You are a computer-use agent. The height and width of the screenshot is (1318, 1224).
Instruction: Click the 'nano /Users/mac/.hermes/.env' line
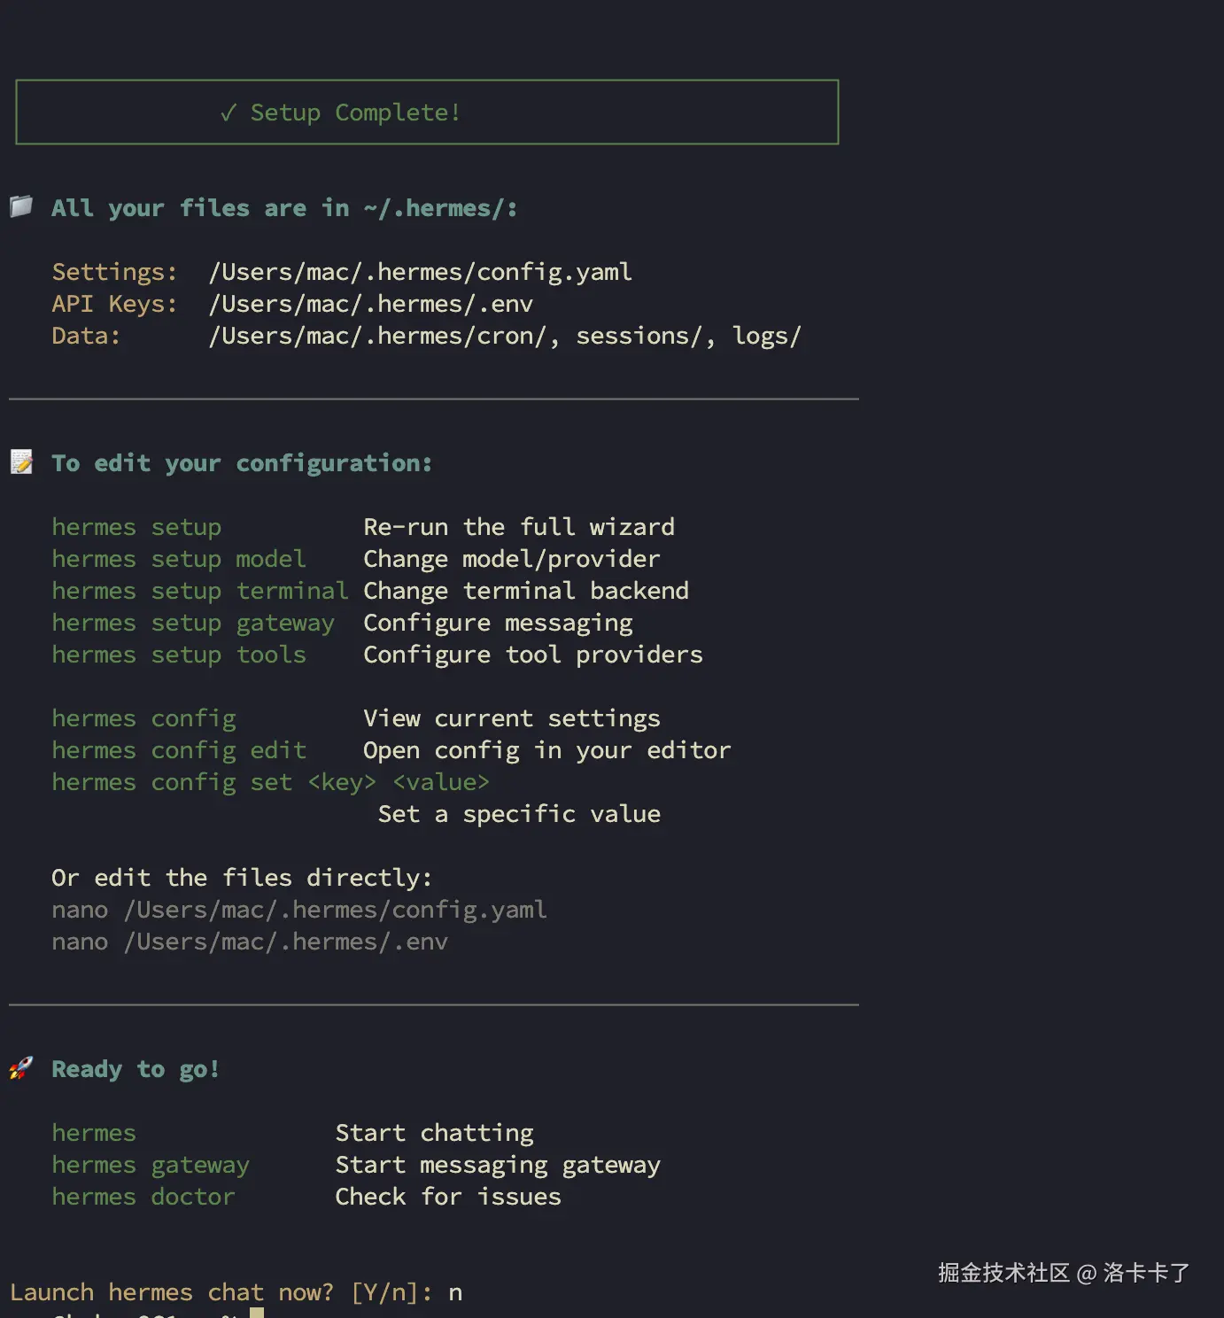(x=250, y=942)
